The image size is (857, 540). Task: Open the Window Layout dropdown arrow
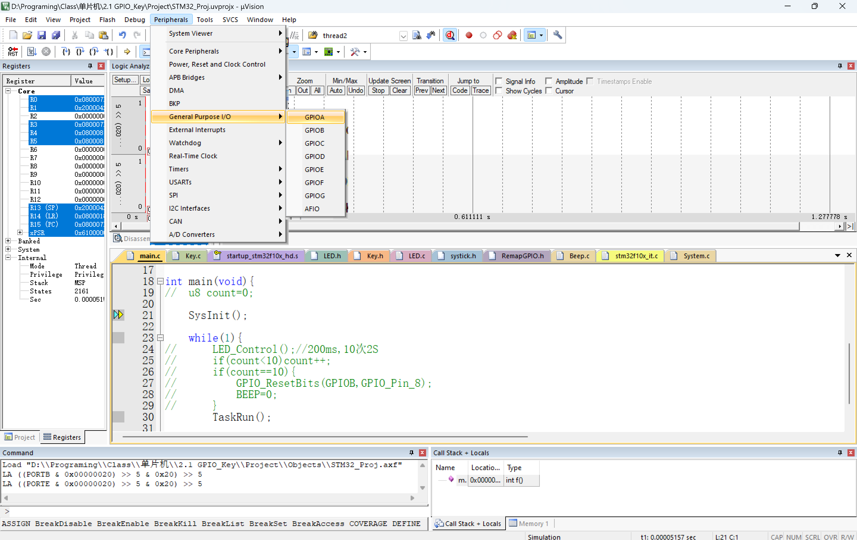[541, 35]
